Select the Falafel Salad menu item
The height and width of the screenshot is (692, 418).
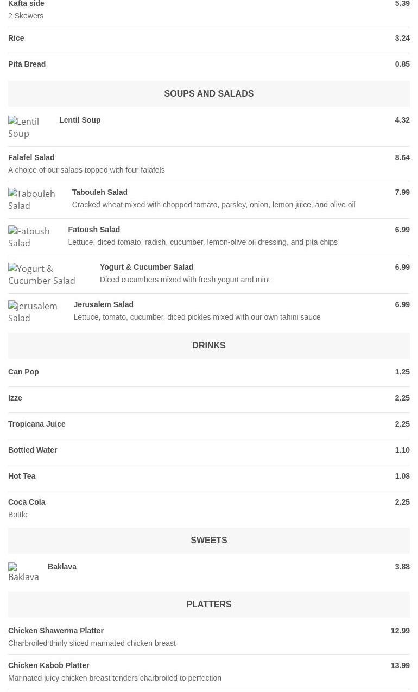point(209,163)
